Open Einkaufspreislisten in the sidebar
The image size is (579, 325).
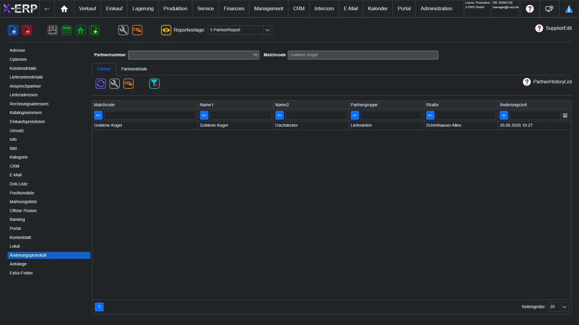(x=49, y=122)
